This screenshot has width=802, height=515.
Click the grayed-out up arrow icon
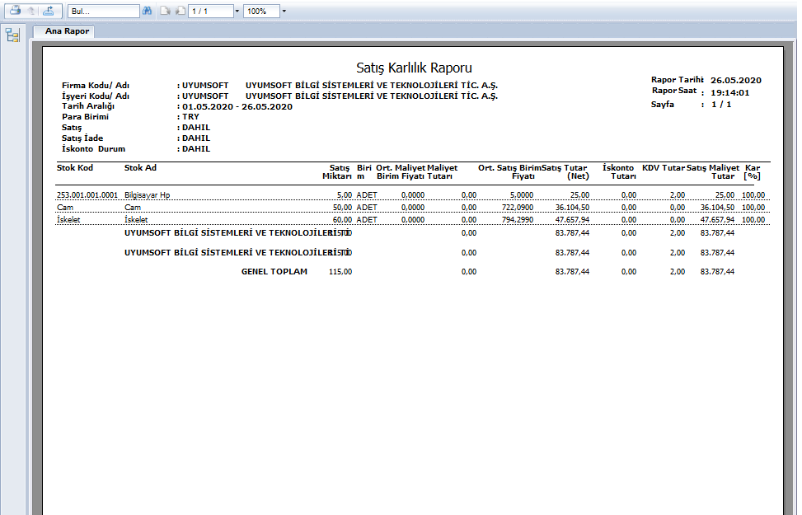click(31, 12)
